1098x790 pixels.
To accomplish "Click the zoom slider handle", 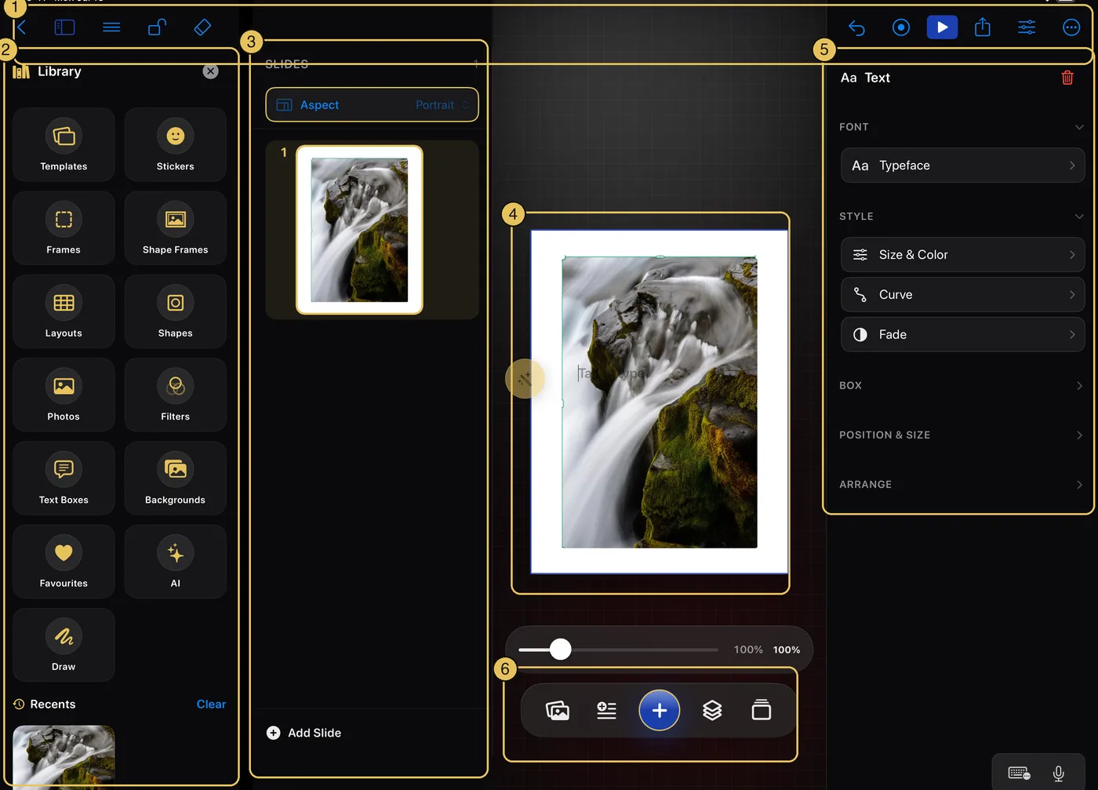I will coord(560,650).
